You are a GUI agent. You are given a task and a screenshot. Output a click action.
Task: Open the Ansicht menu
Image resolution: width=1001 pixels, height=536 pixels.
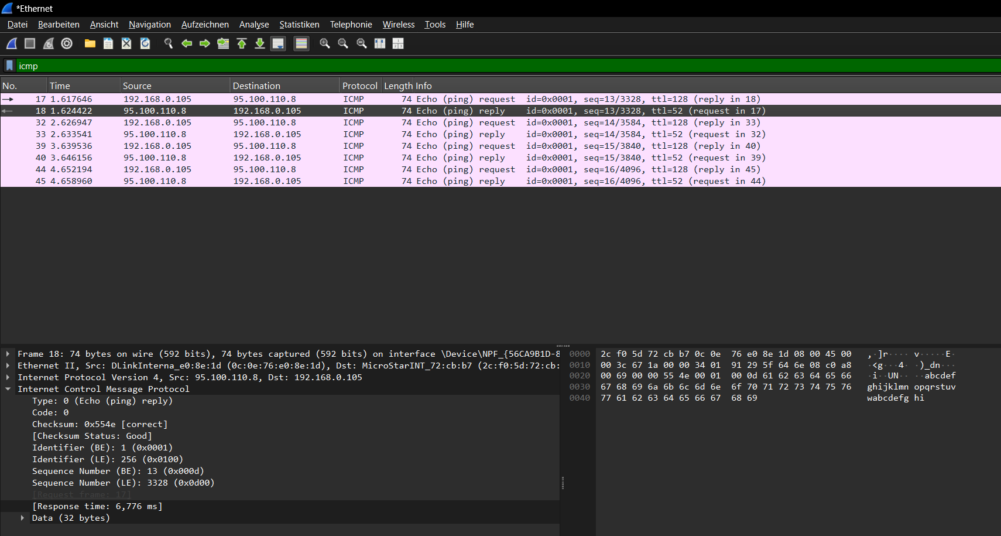104,25
